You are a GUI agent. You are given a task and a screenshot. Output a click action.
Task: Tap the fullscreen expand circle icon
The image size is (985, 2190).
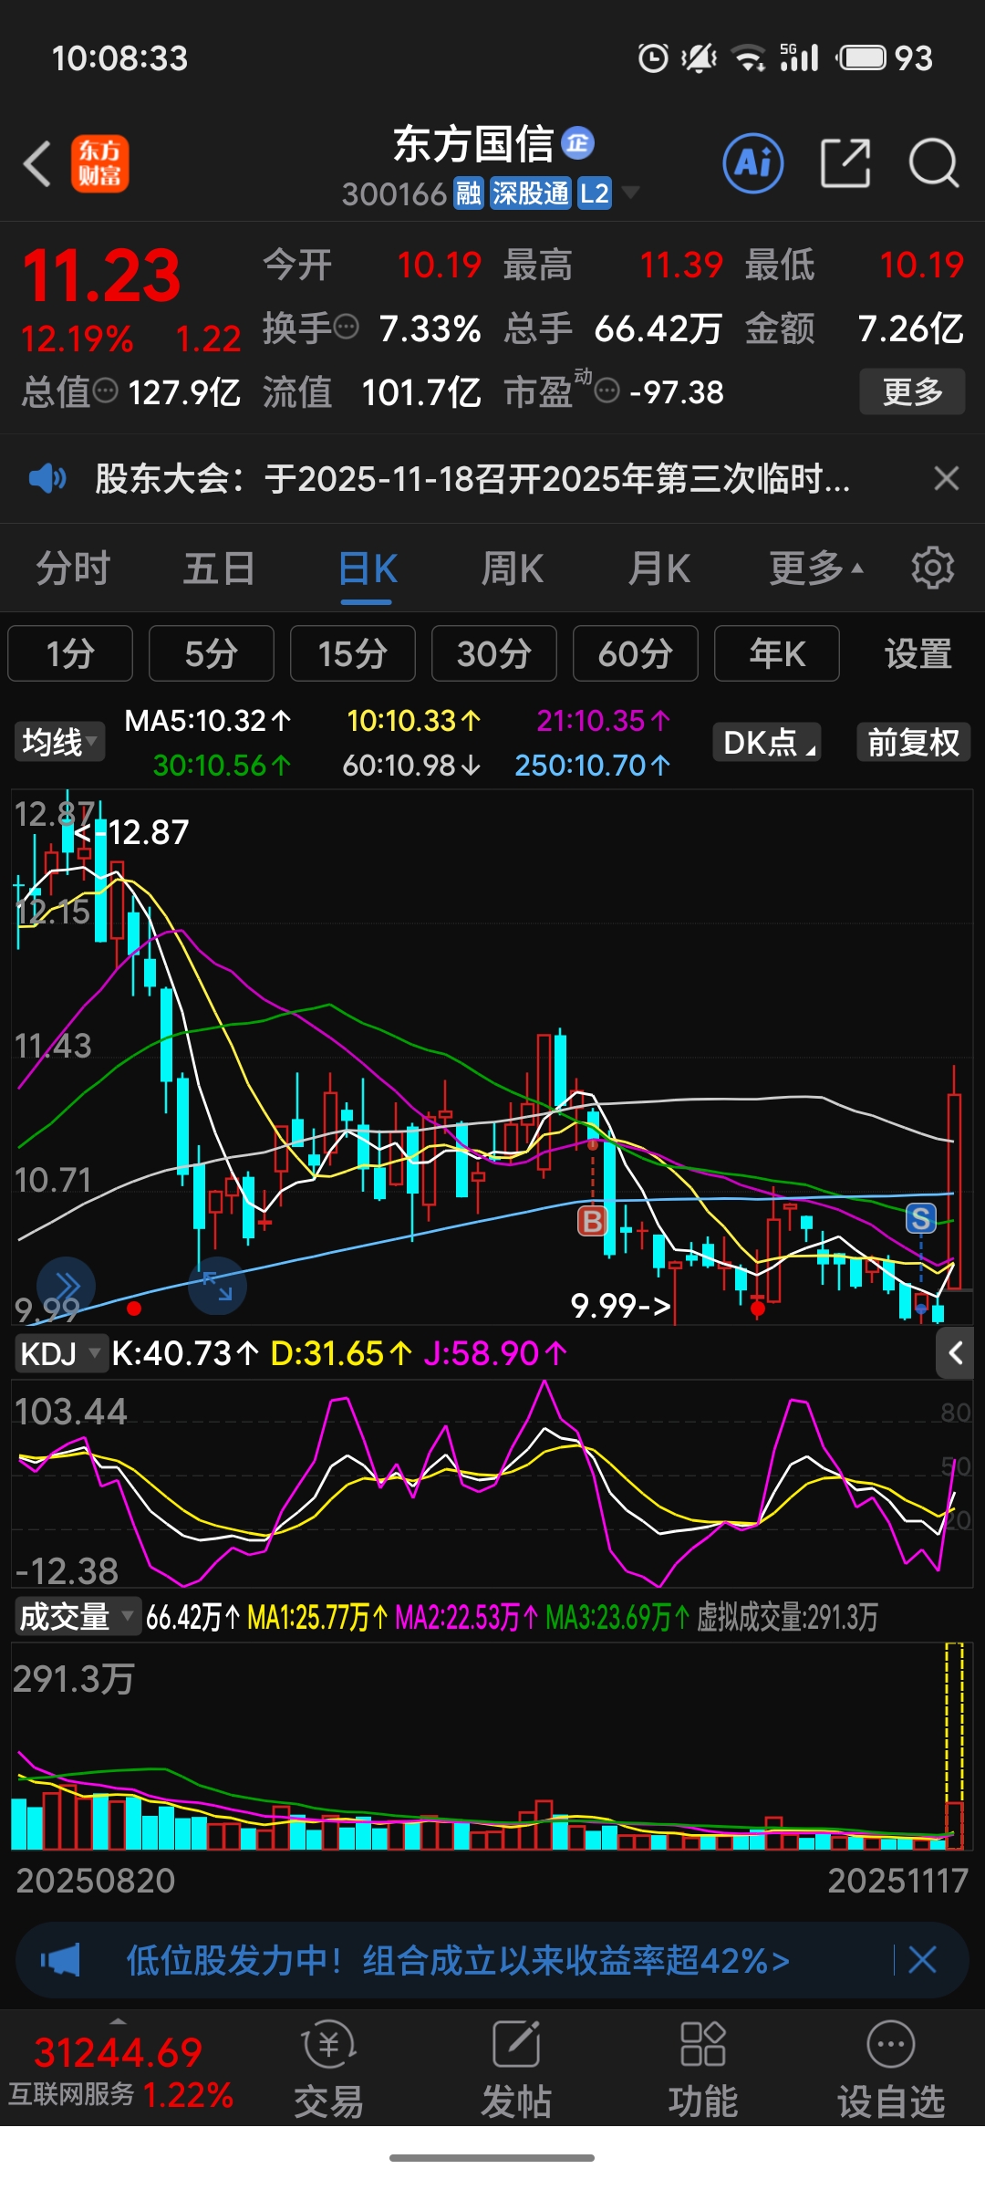click(217, 1286)
